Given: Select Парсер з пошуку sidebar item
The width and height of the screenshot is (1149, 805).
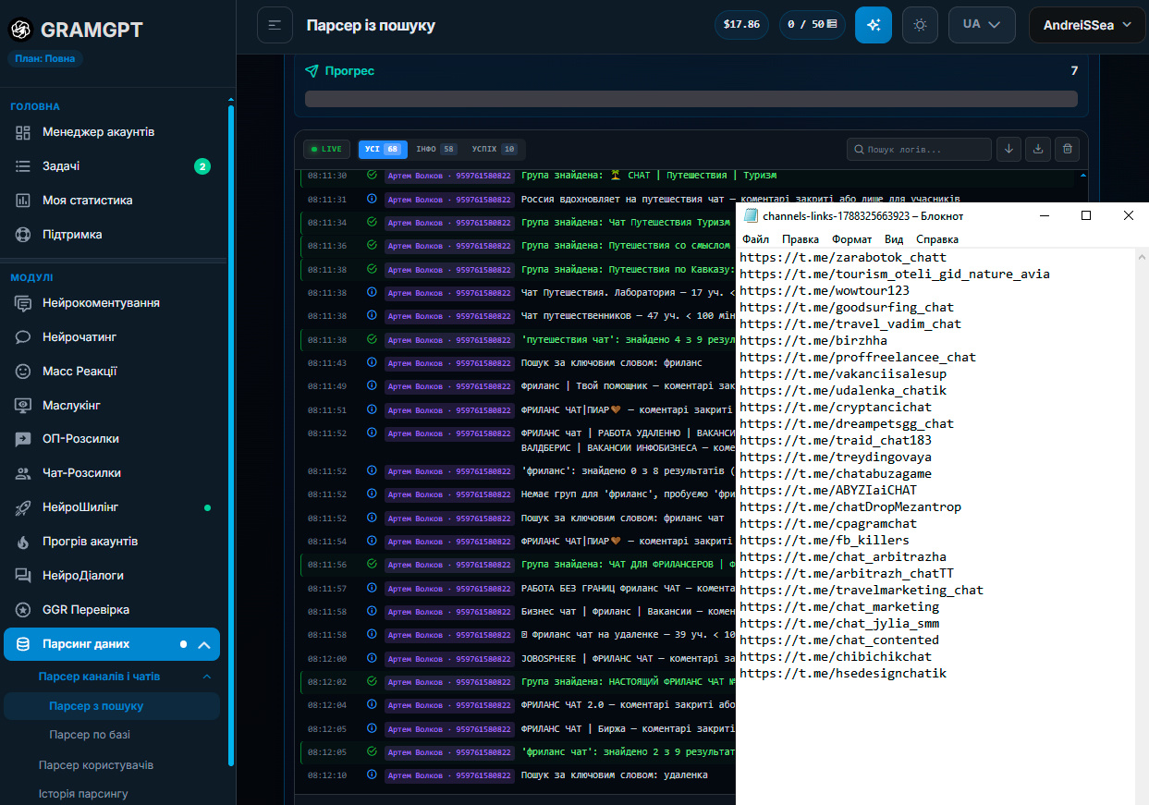Looking at the screenshot, I should tap(112, 706).
